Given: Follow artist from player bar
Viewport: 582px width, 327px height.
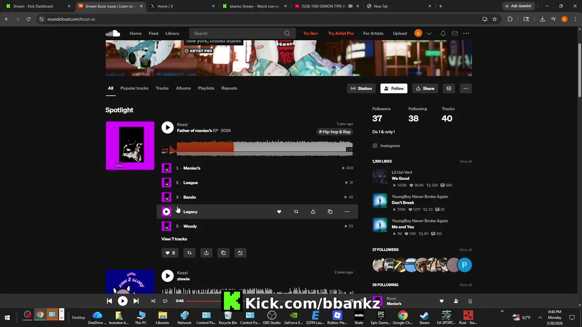Looking at the screenshot, I should pyautogui.click(x=456, y=301).
